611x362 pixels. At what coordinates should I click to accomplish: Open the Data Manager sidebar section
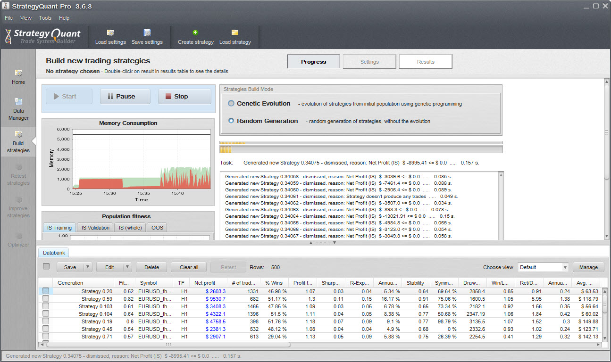point(18,109)
